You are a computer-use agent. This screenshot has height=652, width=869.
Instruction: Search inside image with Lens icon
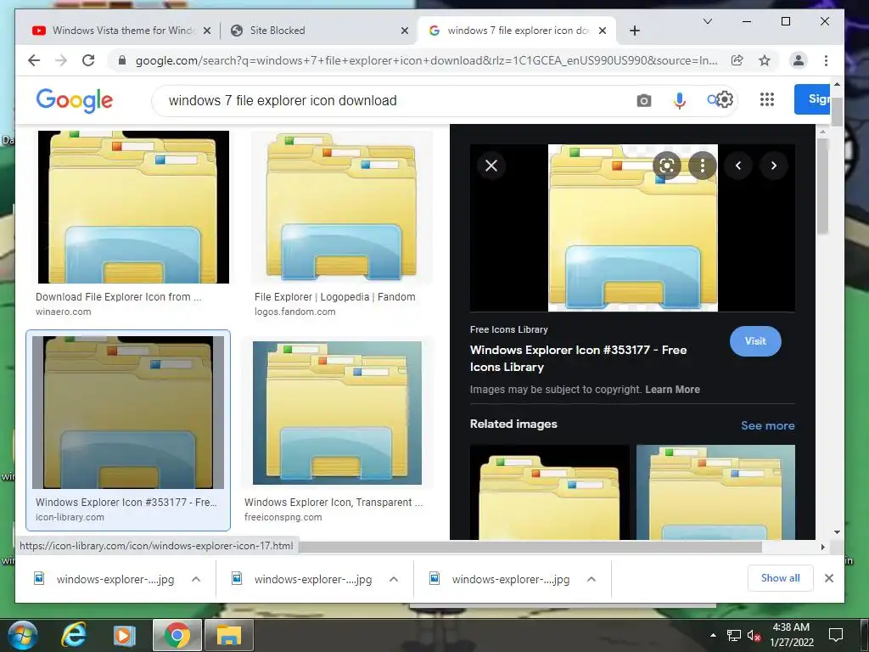pos(667,166)
